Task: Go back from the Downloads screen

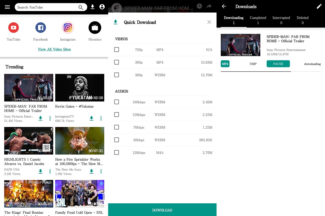Action: [224, 6]
